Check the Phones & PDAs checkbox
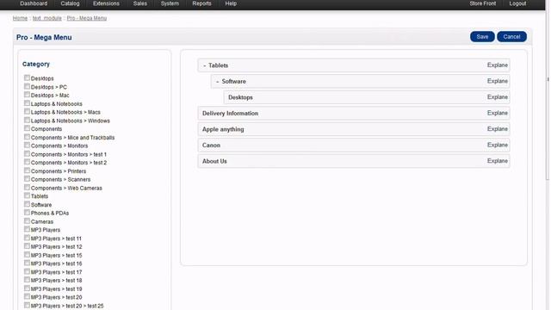551x310 pixels. point(27,213)
